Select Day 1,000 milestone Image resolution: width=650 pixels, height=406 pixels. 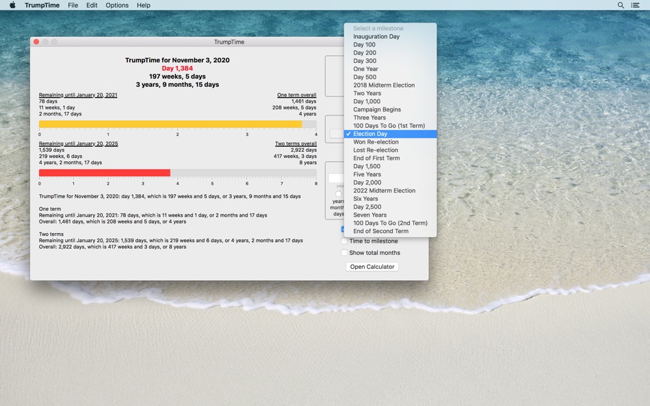390,101
